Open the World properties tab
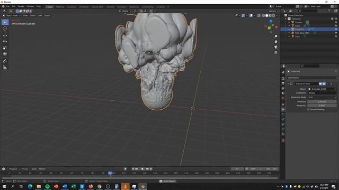339x190 pixels. (283, 98)
